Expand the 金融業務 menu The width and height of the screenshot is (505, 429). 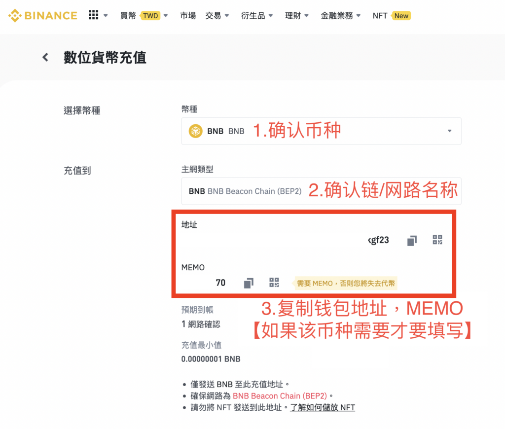pos(340,15)
